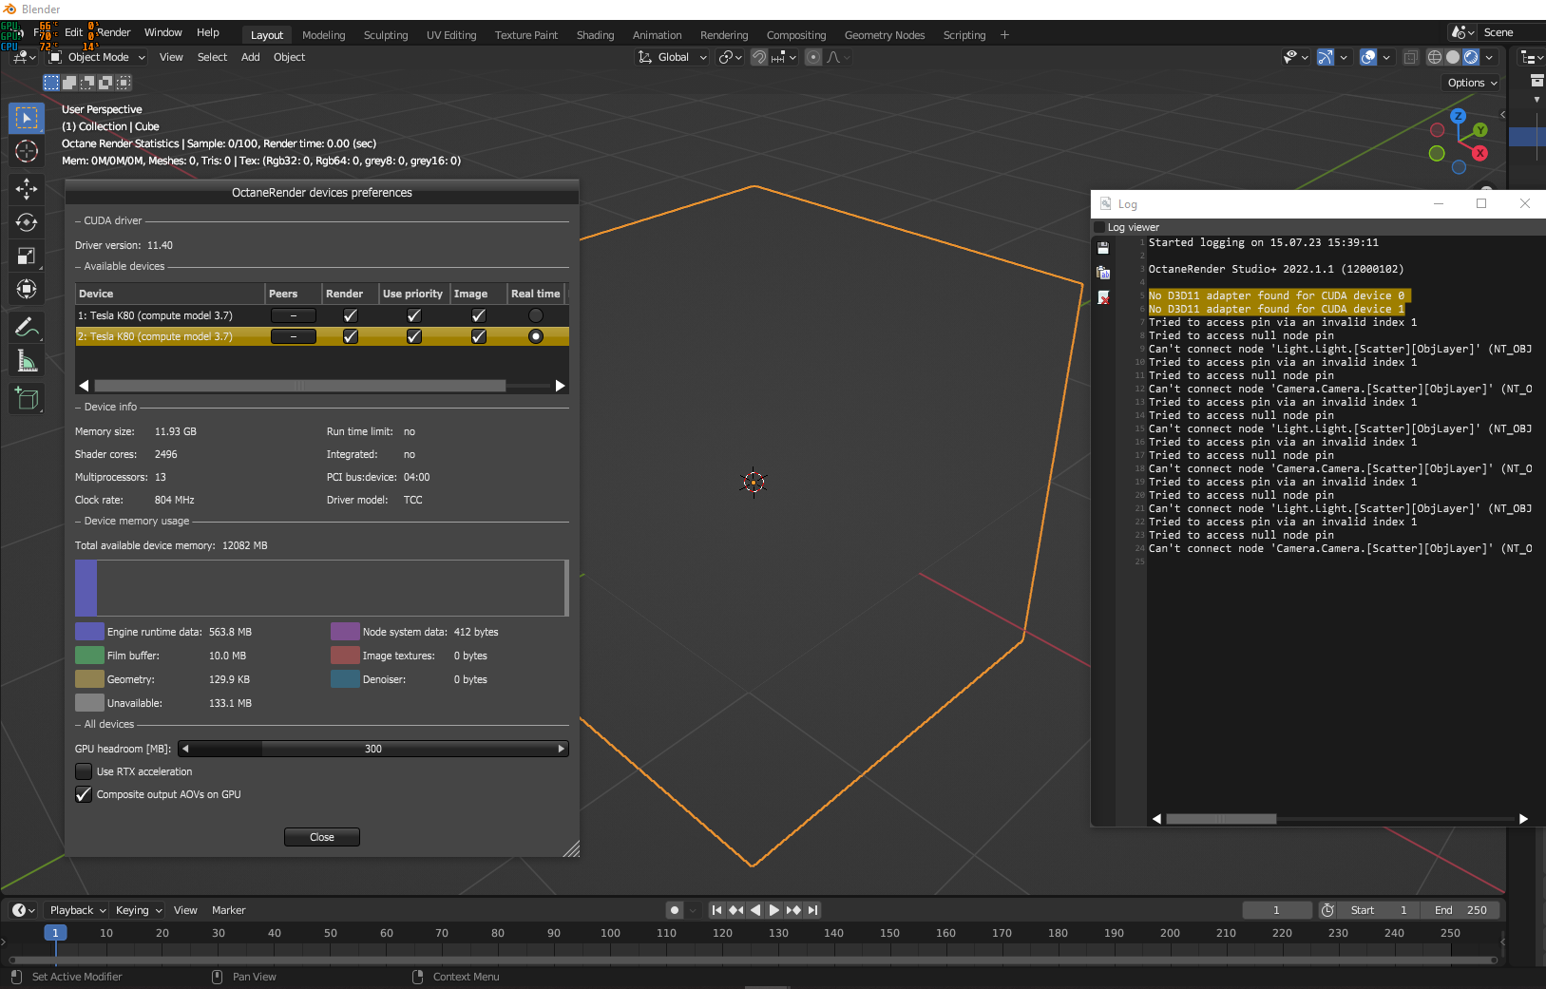
Task: Click the Z axis navigation gizmo
Action: [1458, 116]
